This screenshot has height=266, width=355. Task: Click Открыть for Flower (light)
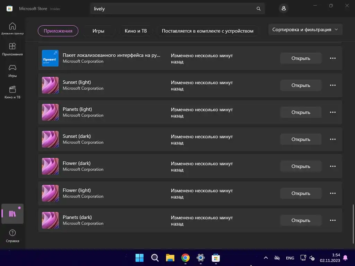click(x=301, y=193)
